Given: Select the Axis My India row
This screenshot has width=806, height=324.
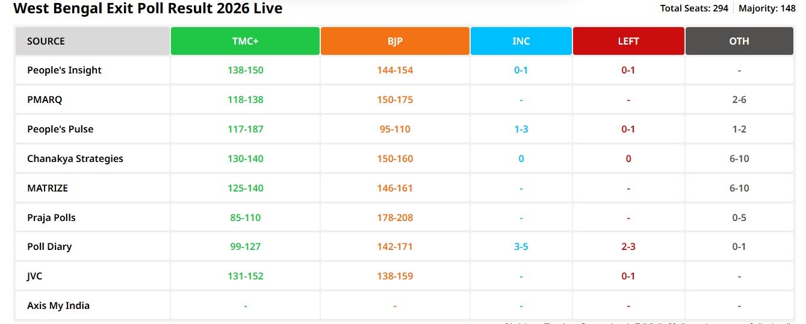Looking at the screenshot, I should point(58,305).
